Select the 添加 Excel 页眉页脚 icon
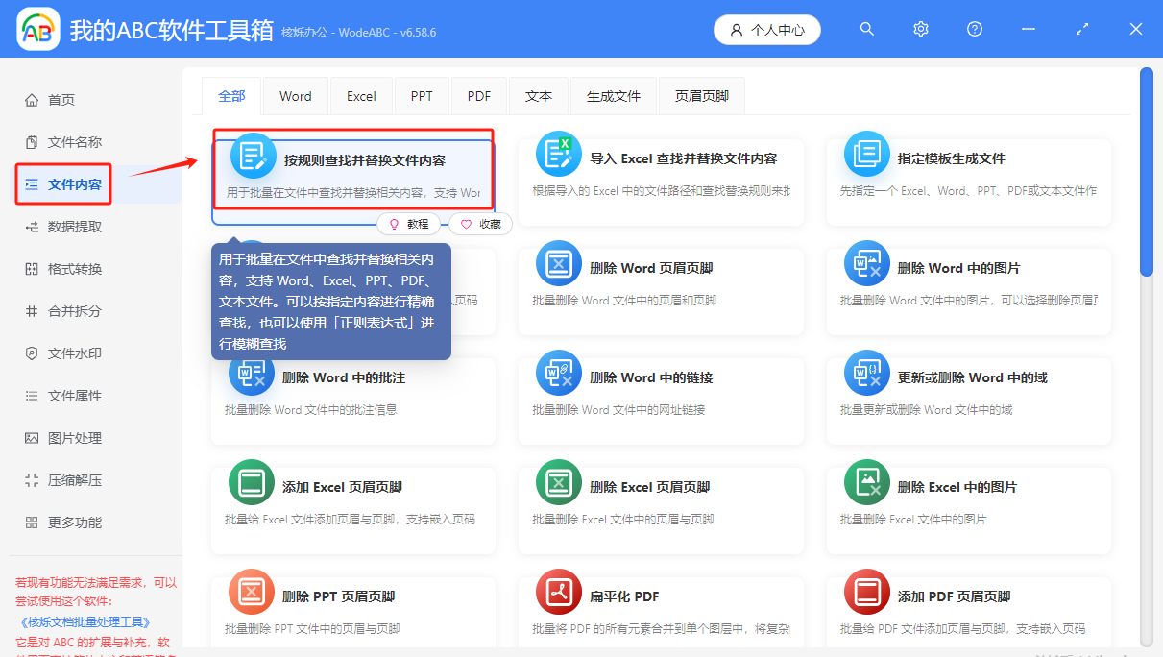This screenshot has width=1163, height=657. (x=252, y=482)
